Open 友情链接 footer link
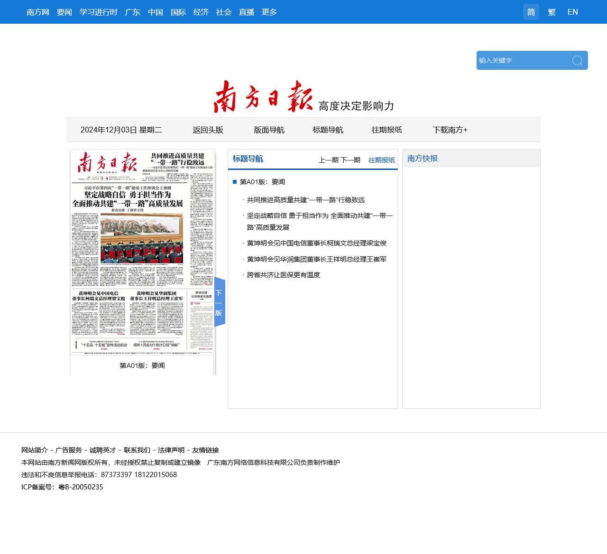Image resolution: width=607 pixels, height=554 pixels. (x=205, y=450)
